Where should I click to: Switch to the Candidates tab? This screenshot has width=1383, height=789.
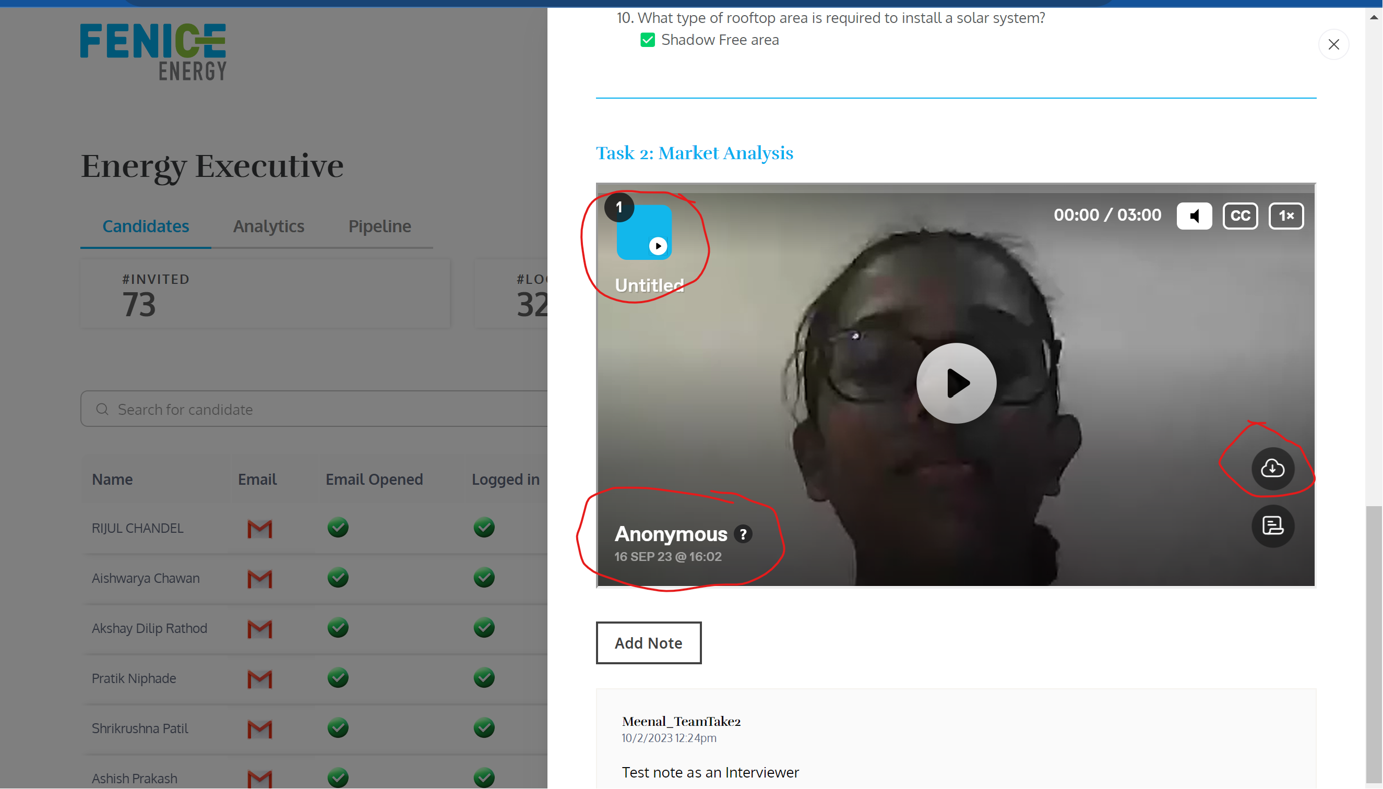[x=146, y=226]
